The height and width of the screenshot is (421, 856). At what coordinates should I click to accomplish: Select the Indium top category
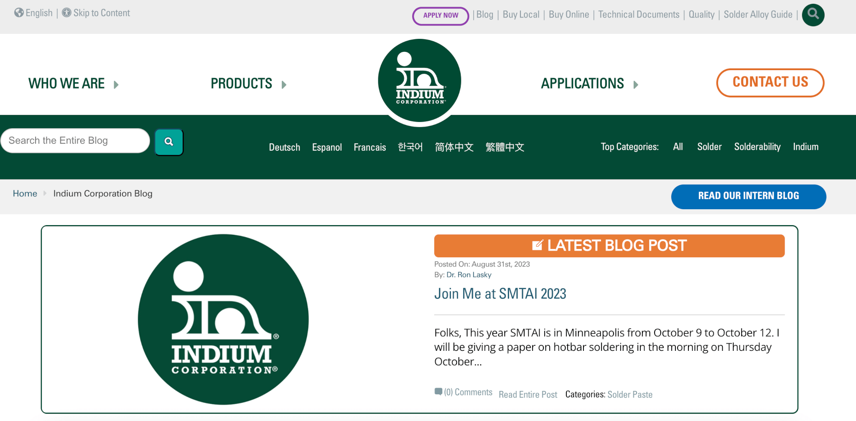pos(806,147)
